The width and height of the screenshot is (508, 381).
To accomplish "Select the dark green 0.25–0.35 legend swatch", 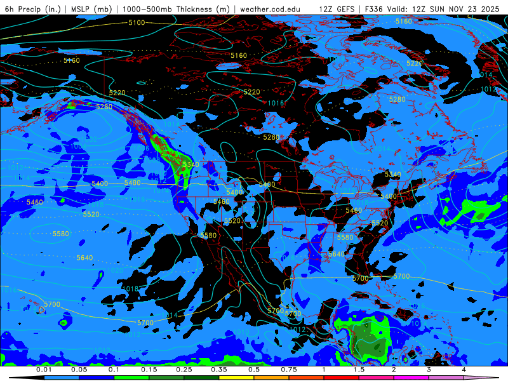I will (201, 378).
